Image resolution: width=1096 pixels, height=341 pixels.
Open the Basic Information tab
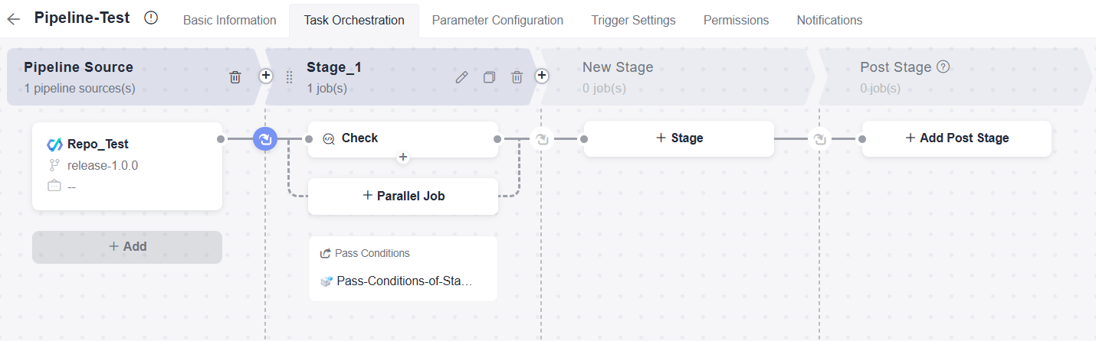[x=229, y=20]
